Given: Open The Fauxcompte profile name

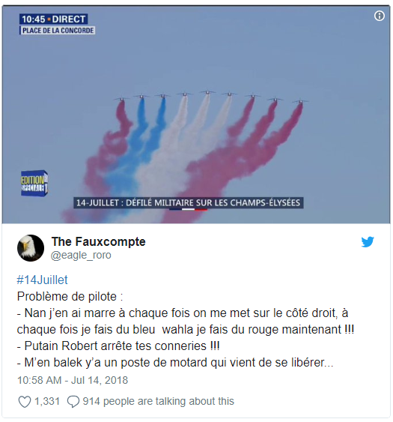Looking at the screenshot, I should [x=98, y=241].
